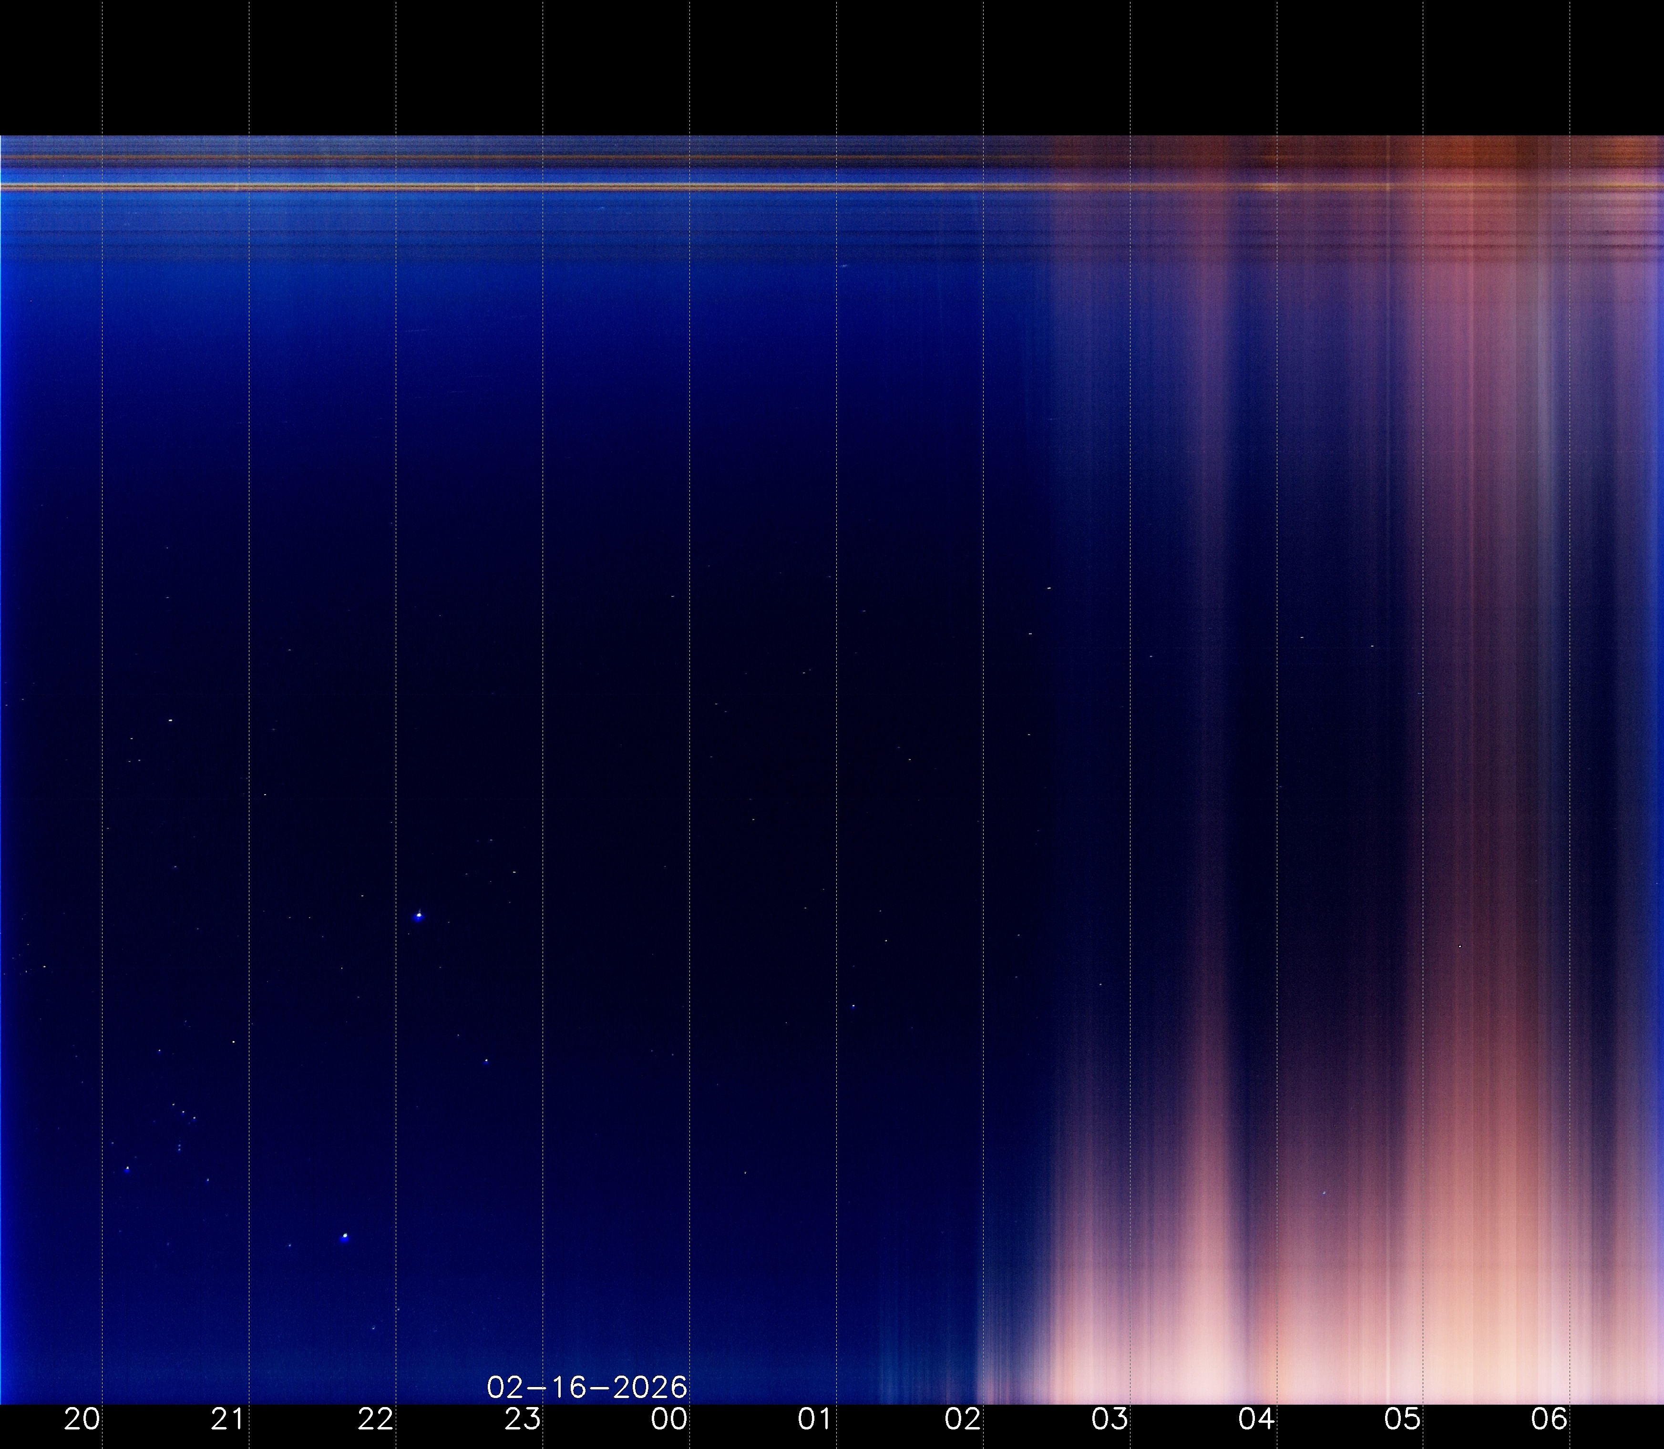This screenshot has width=1664, height=1449.
Task: Select the 00 midnight label
Action: pyautogui.click(x=670, y=1419)
